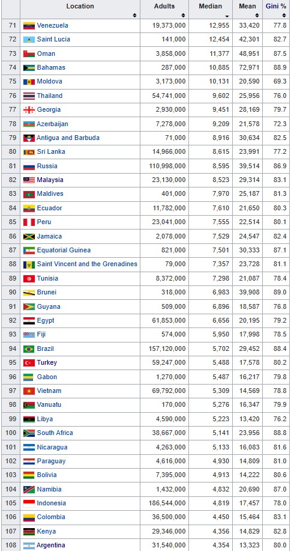Sort table by Location column
Image resolution: width=291 pixels, height=551 pixels.
coord(80,10)
